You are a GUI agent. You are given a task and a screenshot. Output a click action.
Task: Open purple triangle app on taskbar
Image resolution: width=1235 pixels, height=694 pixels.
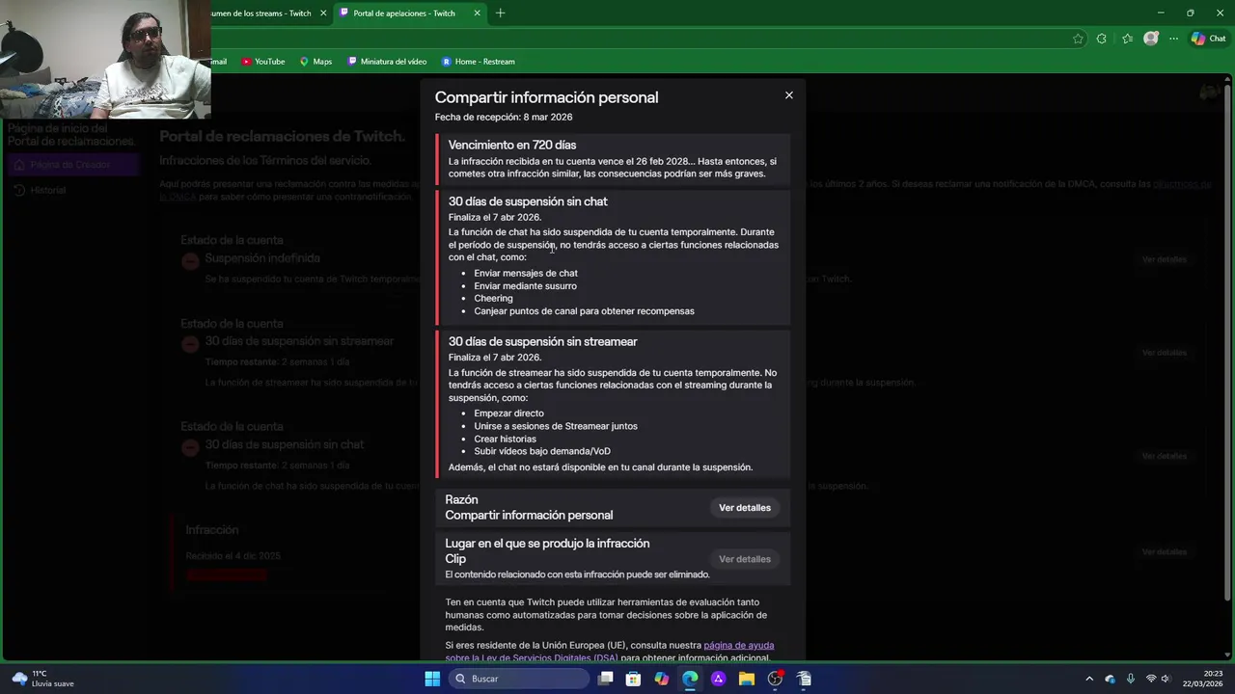point(718,679)
